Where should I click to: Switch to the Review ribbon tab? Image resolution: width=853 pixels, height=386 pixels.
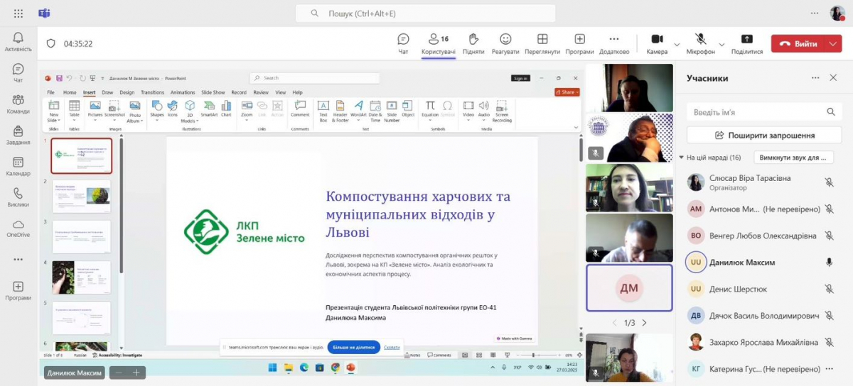point(261,92)
